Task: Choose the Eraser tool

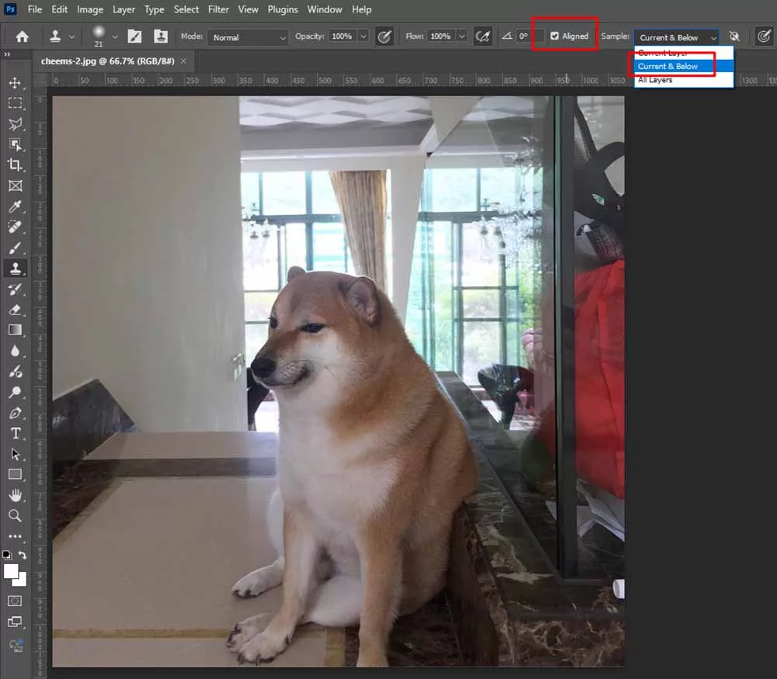Action: 15,310
